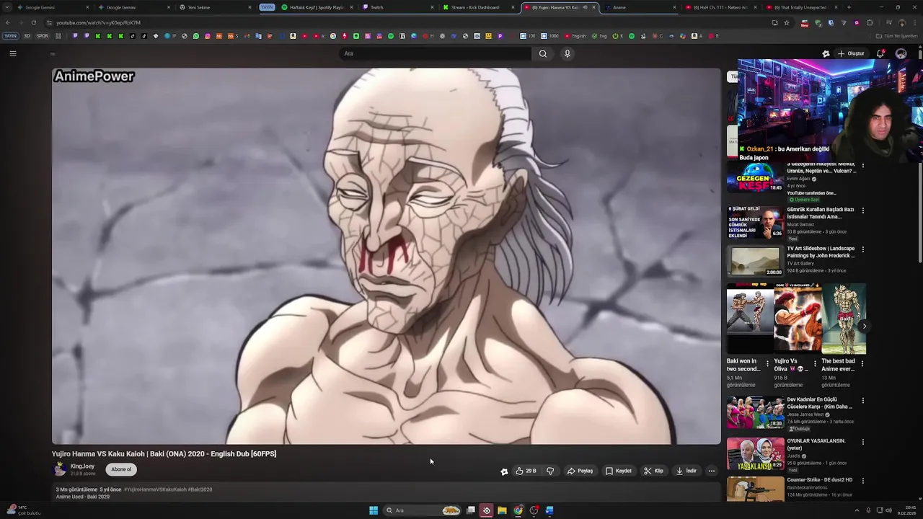Open options for 'Baki won in two seconds' short

coord(767,363)
